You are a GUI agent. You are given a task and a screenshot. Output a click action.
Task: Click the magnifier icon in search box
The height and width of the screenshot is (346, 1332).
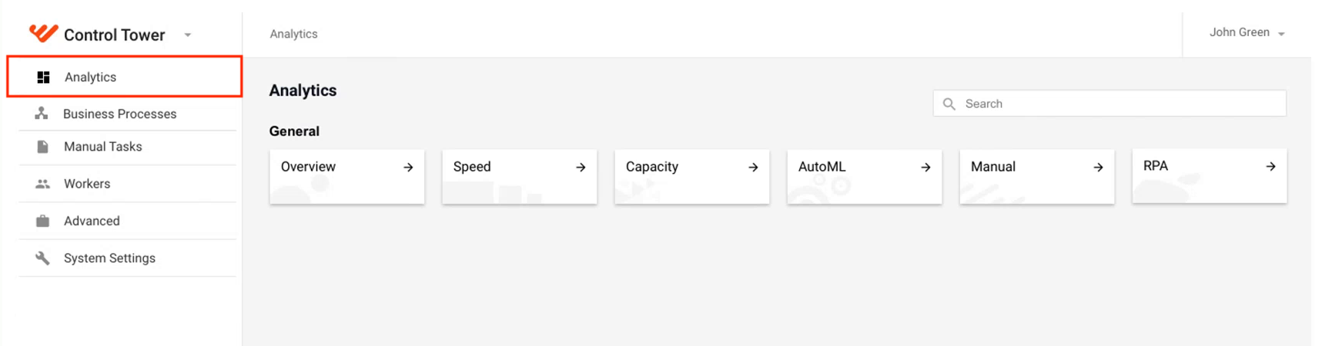pos(949,104)
